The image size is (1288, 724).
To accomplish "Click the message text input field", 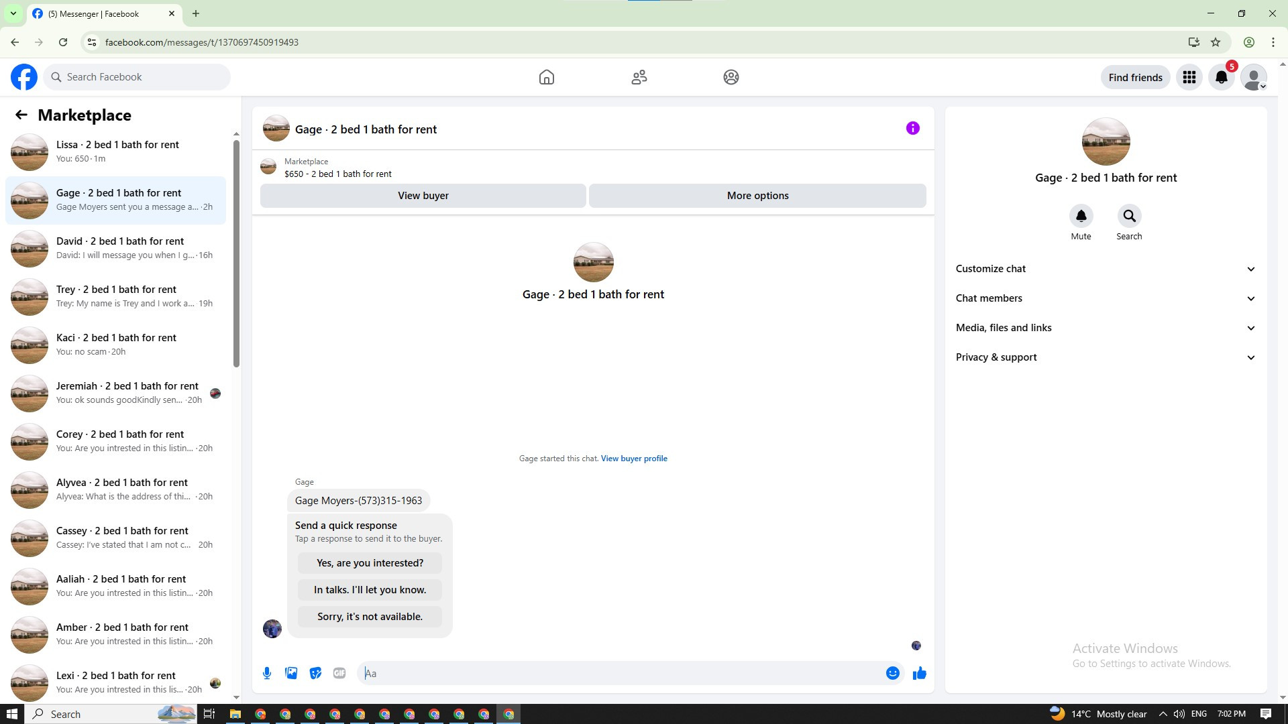I will point(621,673).
